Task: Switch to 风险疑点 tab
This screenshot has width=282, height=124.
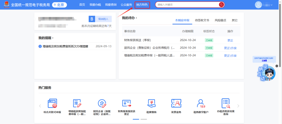Action: coord(220,20)
